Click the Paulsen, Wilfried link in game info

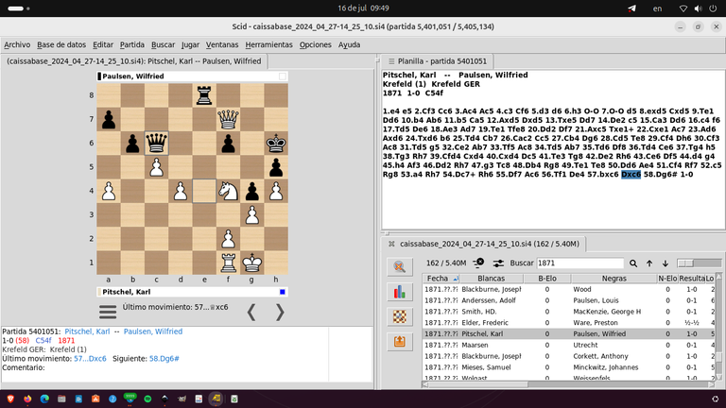pyautogui.click(x=153, y=331)
